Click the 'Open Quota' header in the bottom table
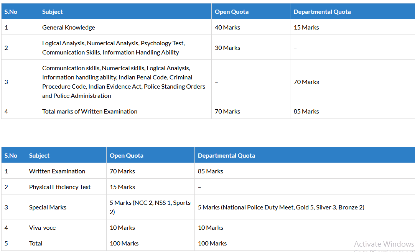This screenshot has height=252, width=415. tap(127, 156)
